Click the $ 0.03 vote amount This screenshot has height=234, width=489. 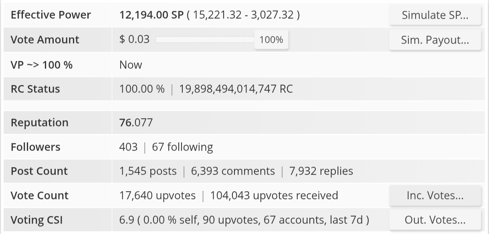pos(134,39)
